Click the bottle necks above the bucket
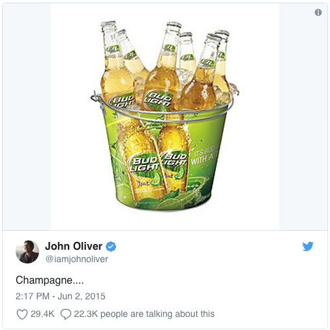330x330 pixels. point(165,44)
